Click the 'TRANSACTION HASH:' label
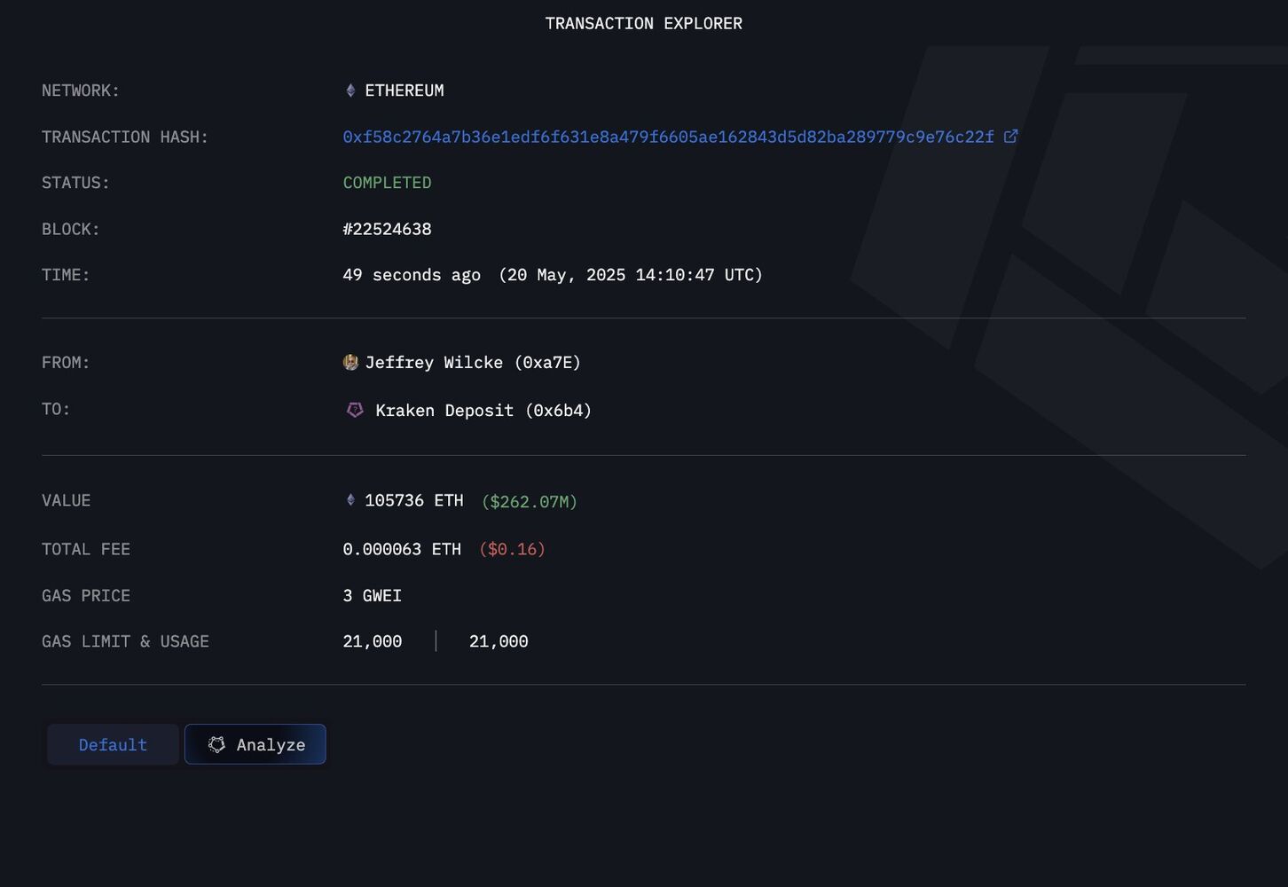This screenshot has height=887, width=1288. coord(125,137)
